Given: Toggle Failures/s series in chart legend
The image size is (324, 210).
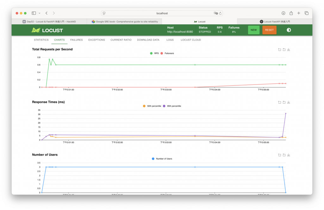Looking at the screenshot, I should pos(167,53).
